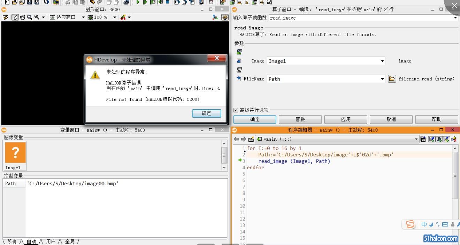This screenshot has height=245, width=460.
Task: Expand the 高级并行选项 section
Action: (236, 110)
